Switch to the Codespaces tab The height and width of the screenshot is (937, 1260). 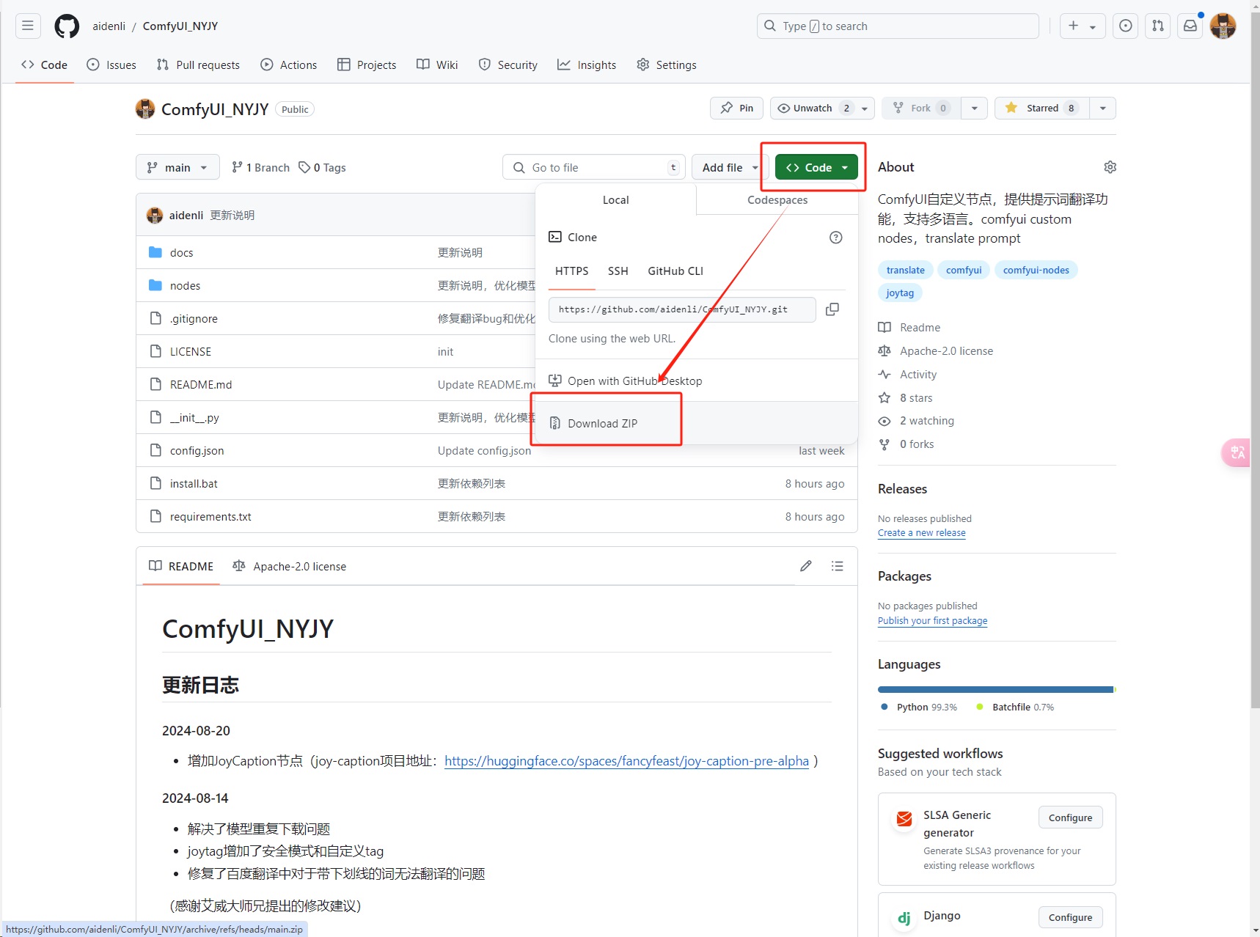777,199
